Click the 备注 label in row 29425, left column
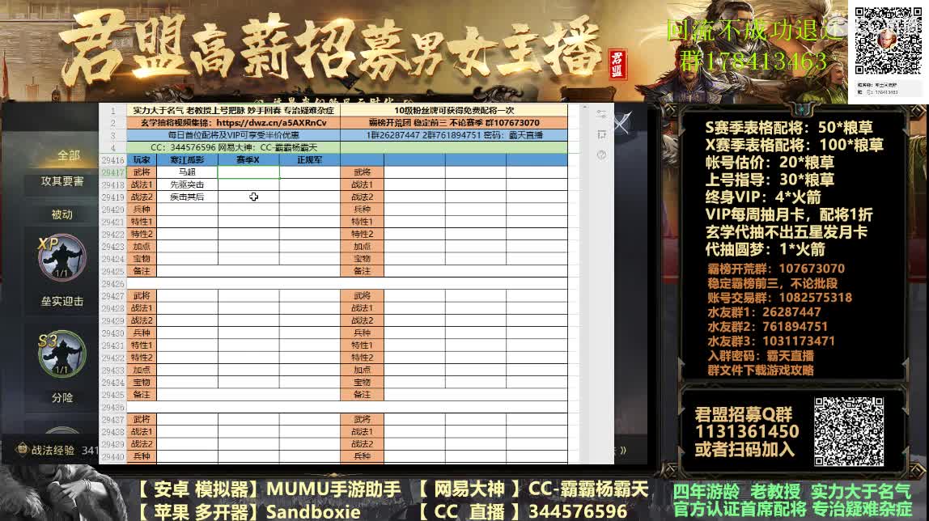 [x=142, y=271]
